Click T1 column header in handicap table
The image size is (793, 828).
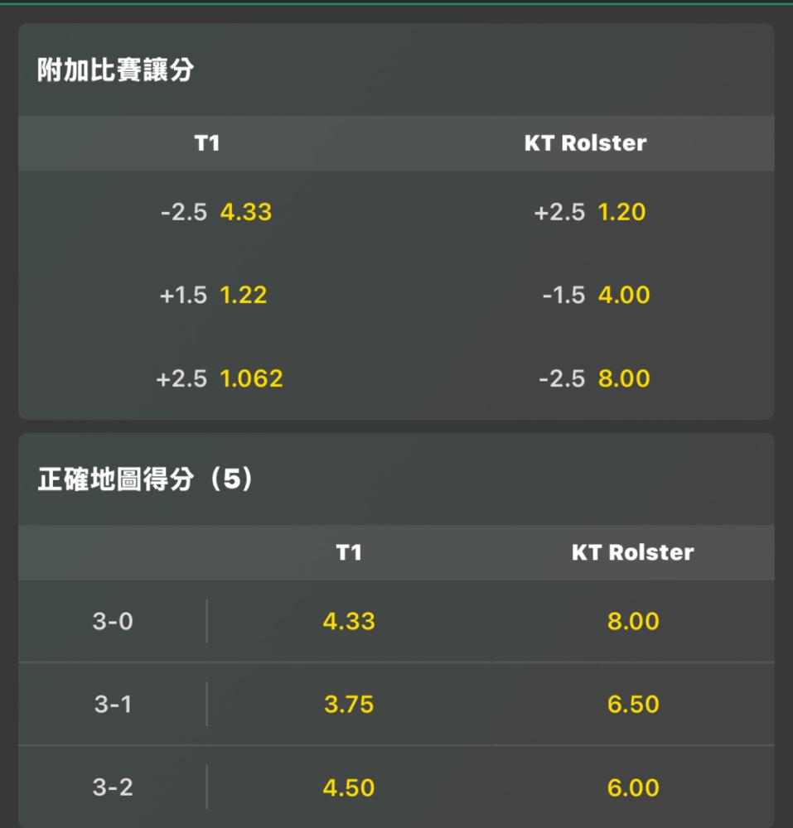click(x=207, y=143)
